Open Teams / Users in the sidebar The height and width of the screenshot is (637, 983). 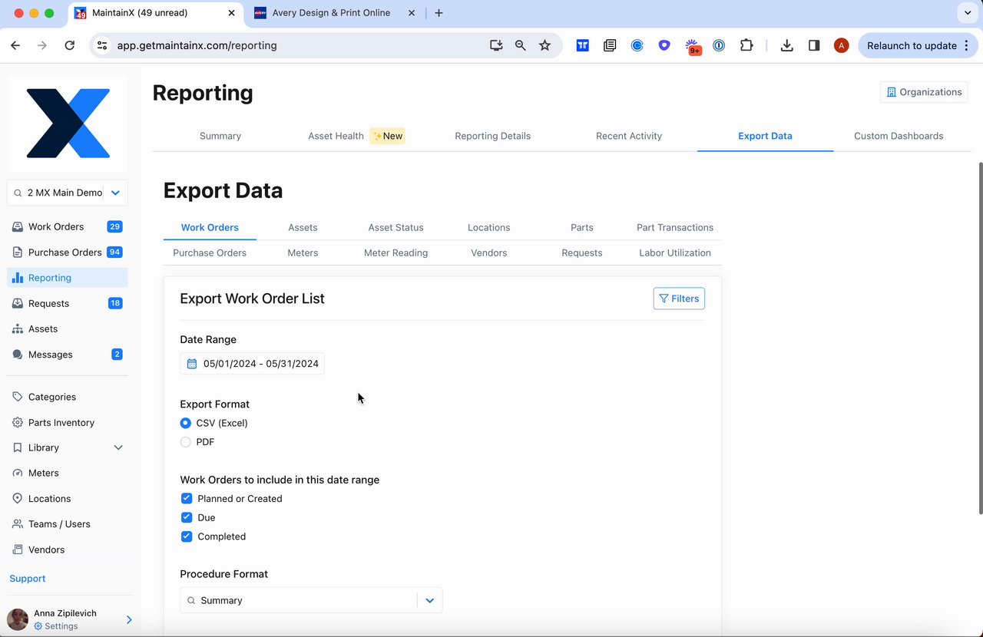coord(68,524)
